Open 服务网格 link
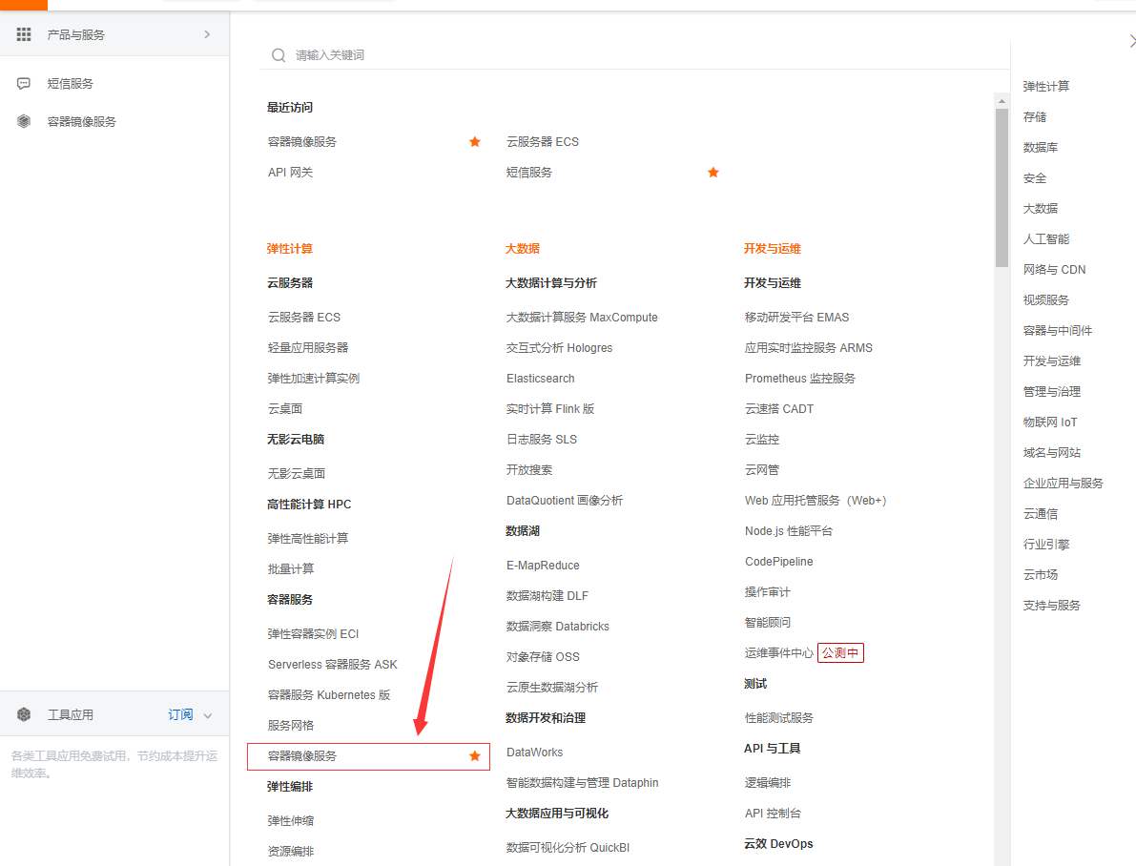 coord(291,726)
